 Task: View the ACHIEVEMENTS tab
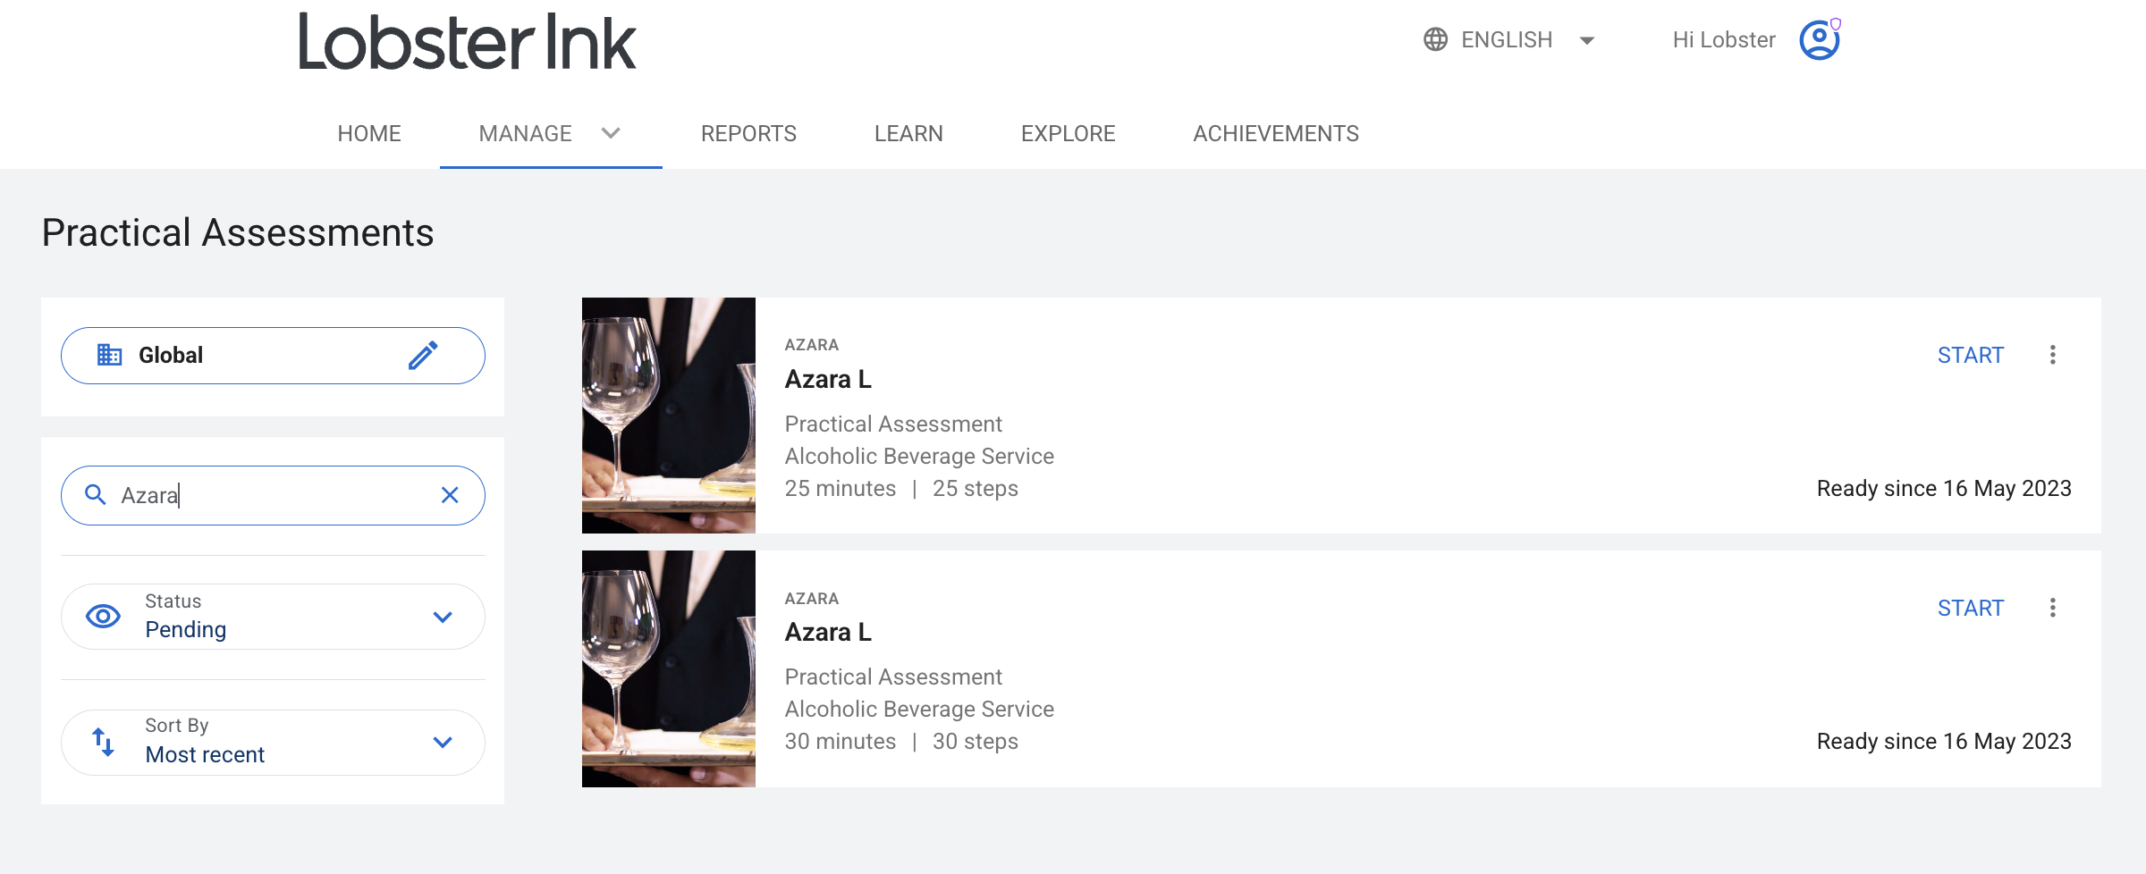pos(1275,133)
